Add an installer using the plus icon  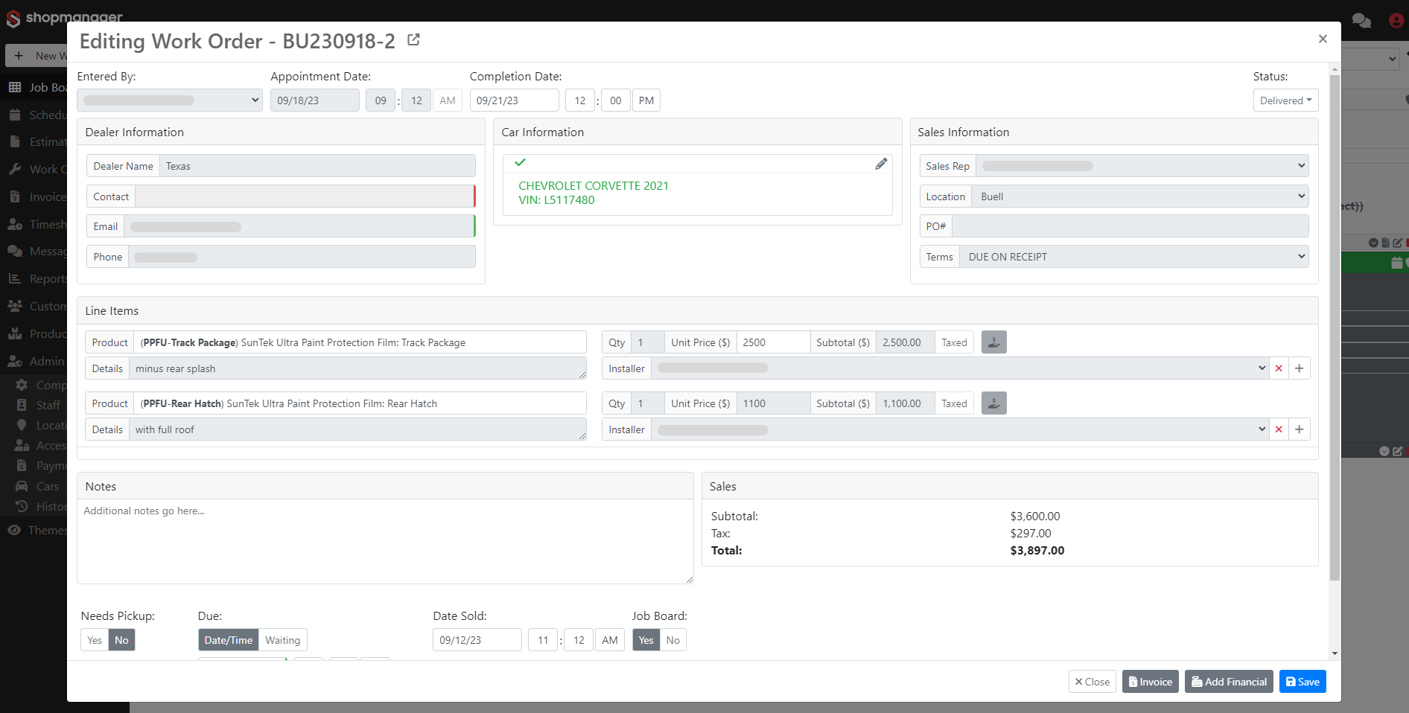pos(1299,368)
